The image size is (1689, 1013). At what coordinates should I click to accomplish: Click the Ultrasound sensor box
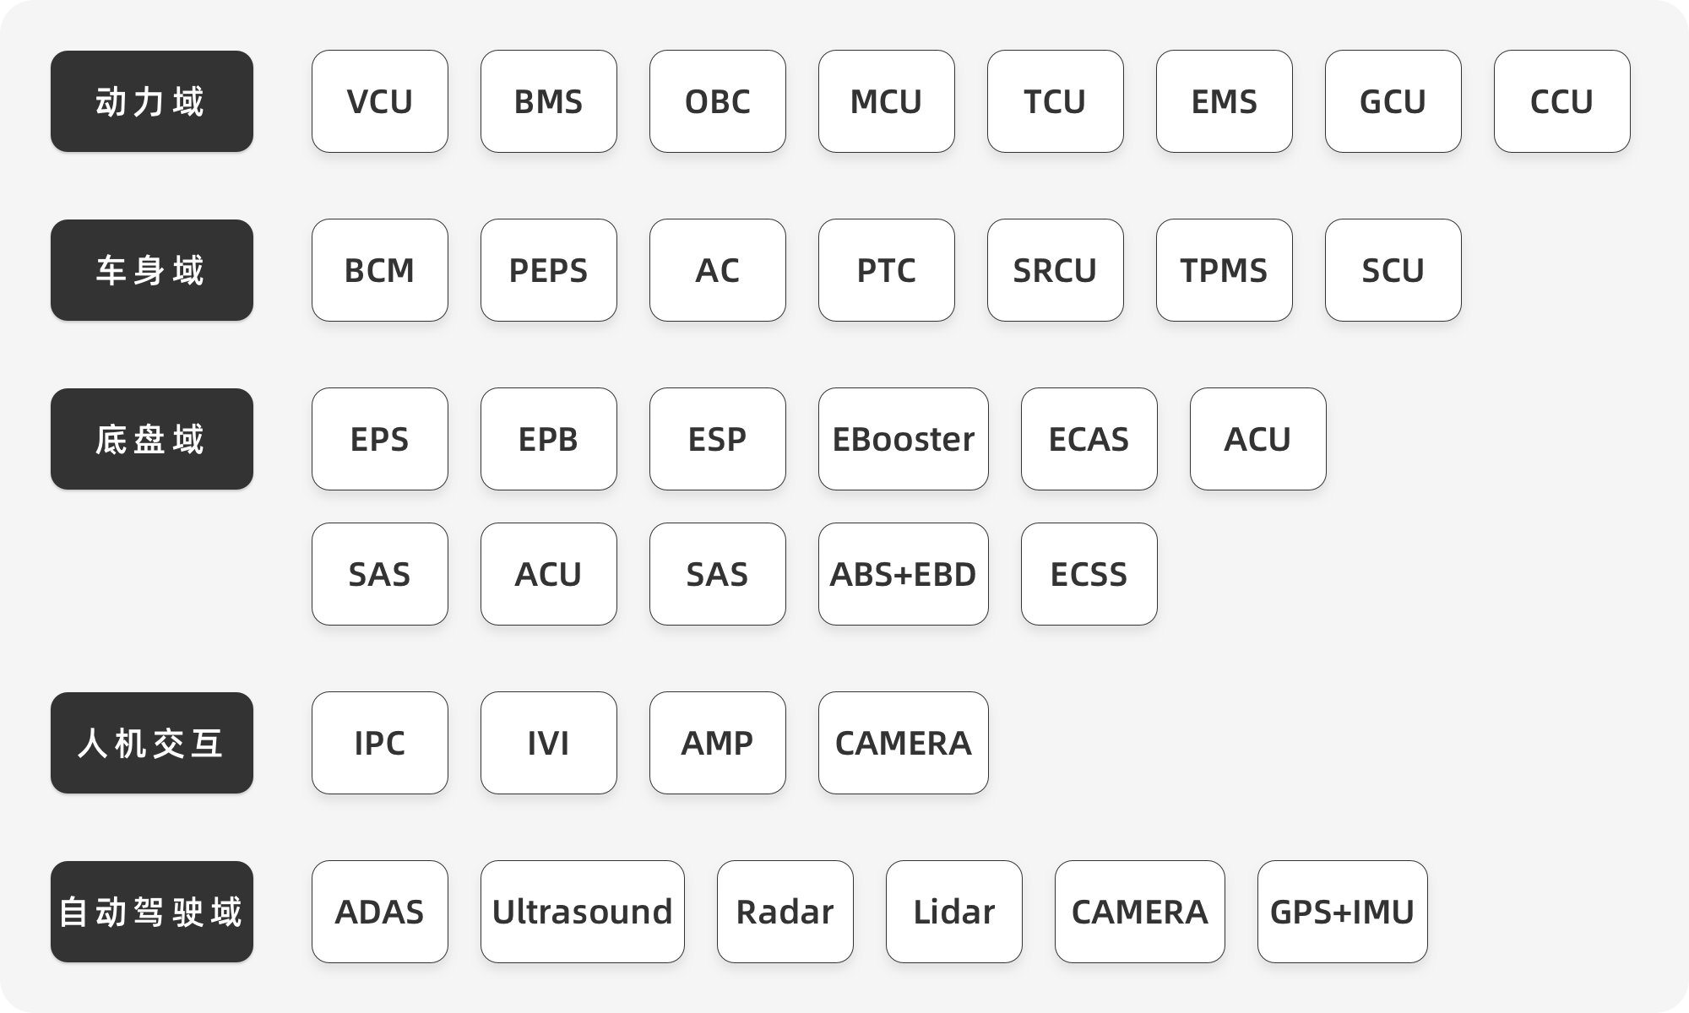point(583,912)
